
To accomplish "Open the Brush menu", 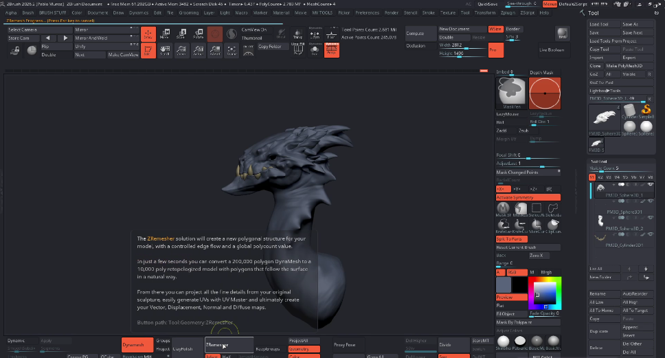I will (x=28, y=13).
